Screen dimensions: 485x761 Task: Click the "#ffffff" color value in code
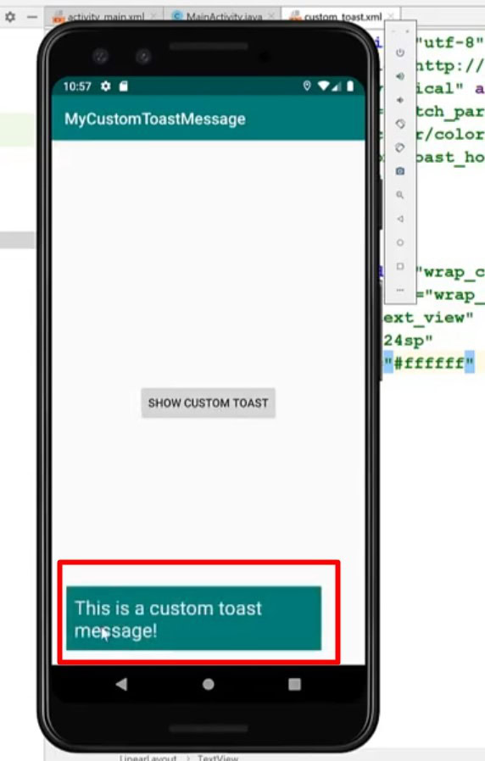[429, 363]
